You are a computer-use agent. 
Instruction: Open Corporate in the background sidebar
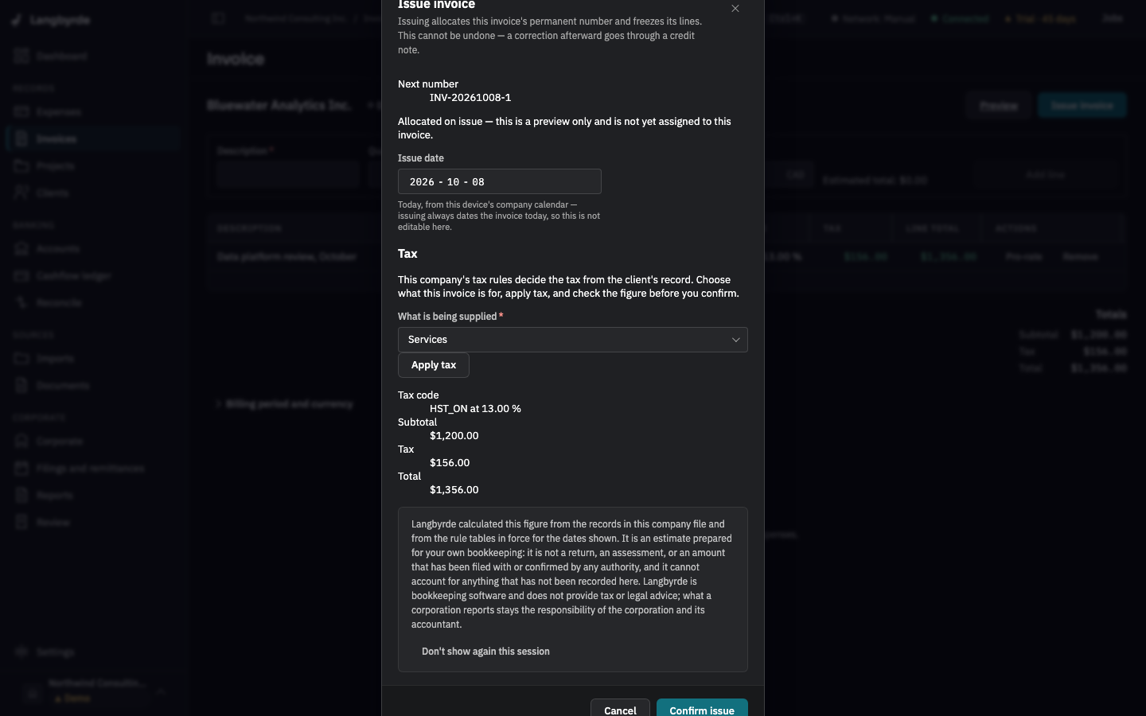[92, 442]
